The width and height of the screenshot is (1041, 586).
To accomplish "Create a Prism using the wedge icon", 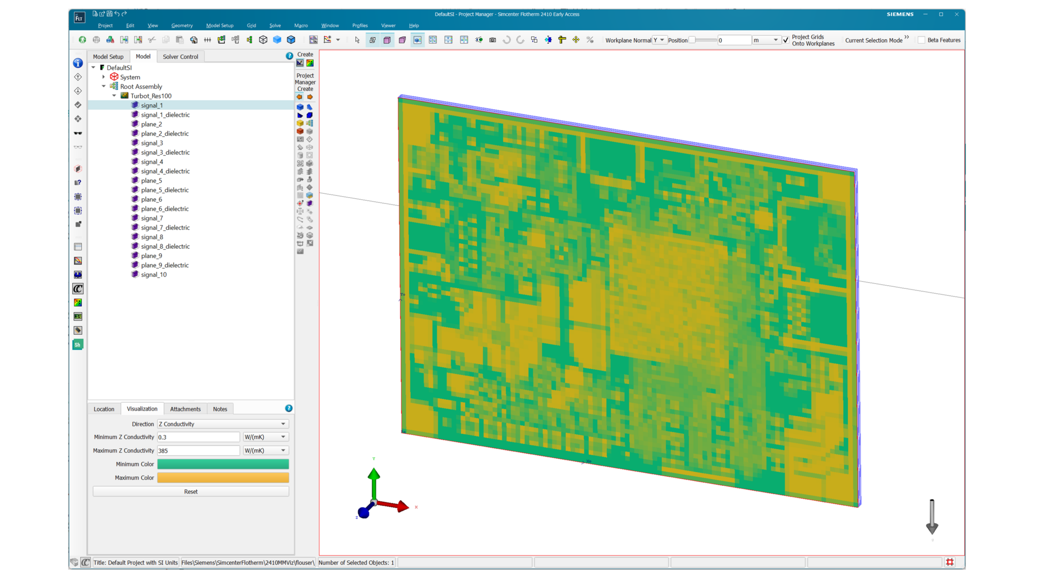I will click(x=310, y=107).
